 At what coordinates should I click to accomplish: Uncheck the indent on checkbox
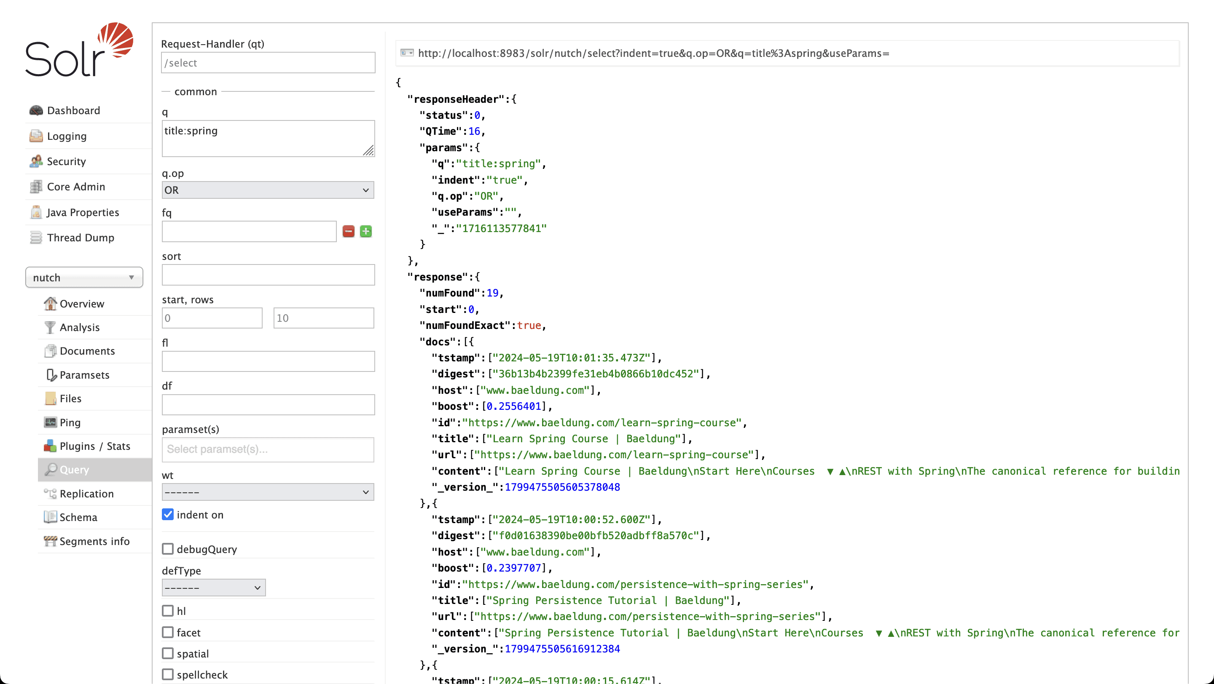[168, 515]
